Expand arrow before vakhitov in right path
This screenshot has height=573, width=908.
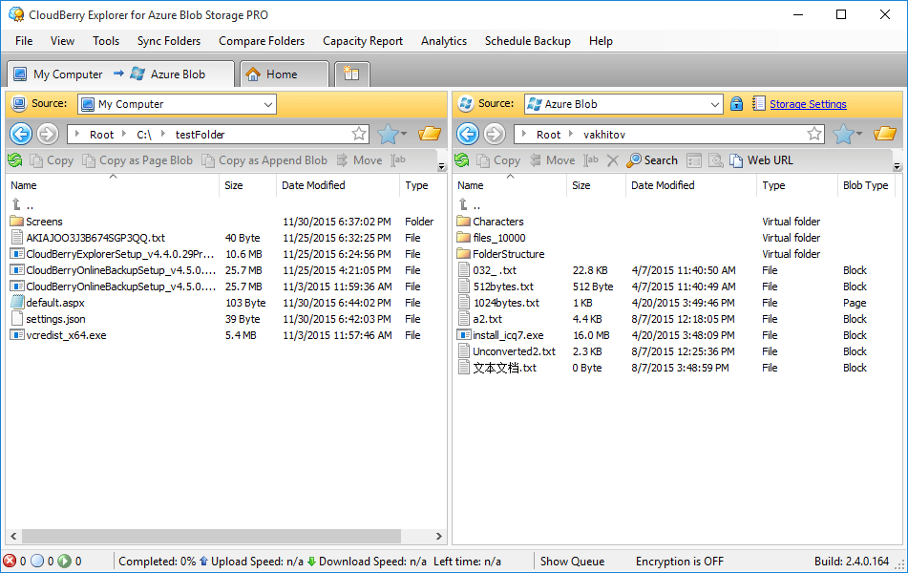(572, 135)
